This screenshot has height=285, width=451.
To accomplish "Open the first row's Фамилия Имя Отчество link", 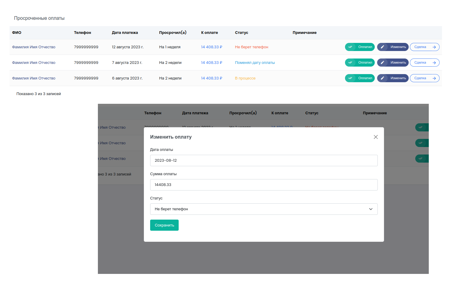I will click(34, 47).
